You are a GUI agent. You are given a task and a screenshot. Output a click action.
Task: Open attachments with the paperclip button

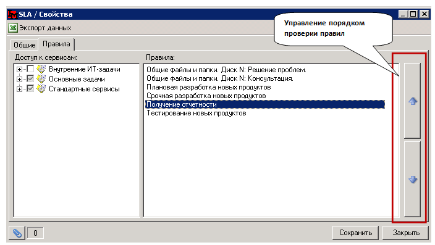pos(17,233)
